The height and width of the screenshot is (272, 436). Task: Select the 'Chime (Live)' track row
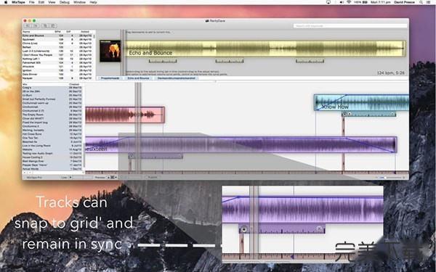click(x=57, y=44)
